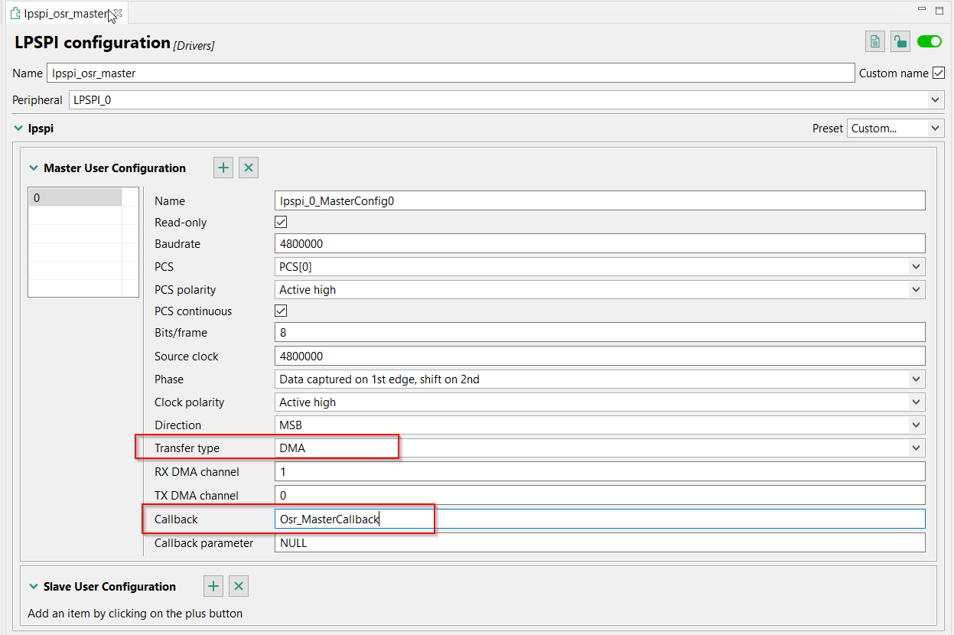Collapse the lpspi section chevron
The height and width of the screenshot is (635, 954).
tap(18, 129)
